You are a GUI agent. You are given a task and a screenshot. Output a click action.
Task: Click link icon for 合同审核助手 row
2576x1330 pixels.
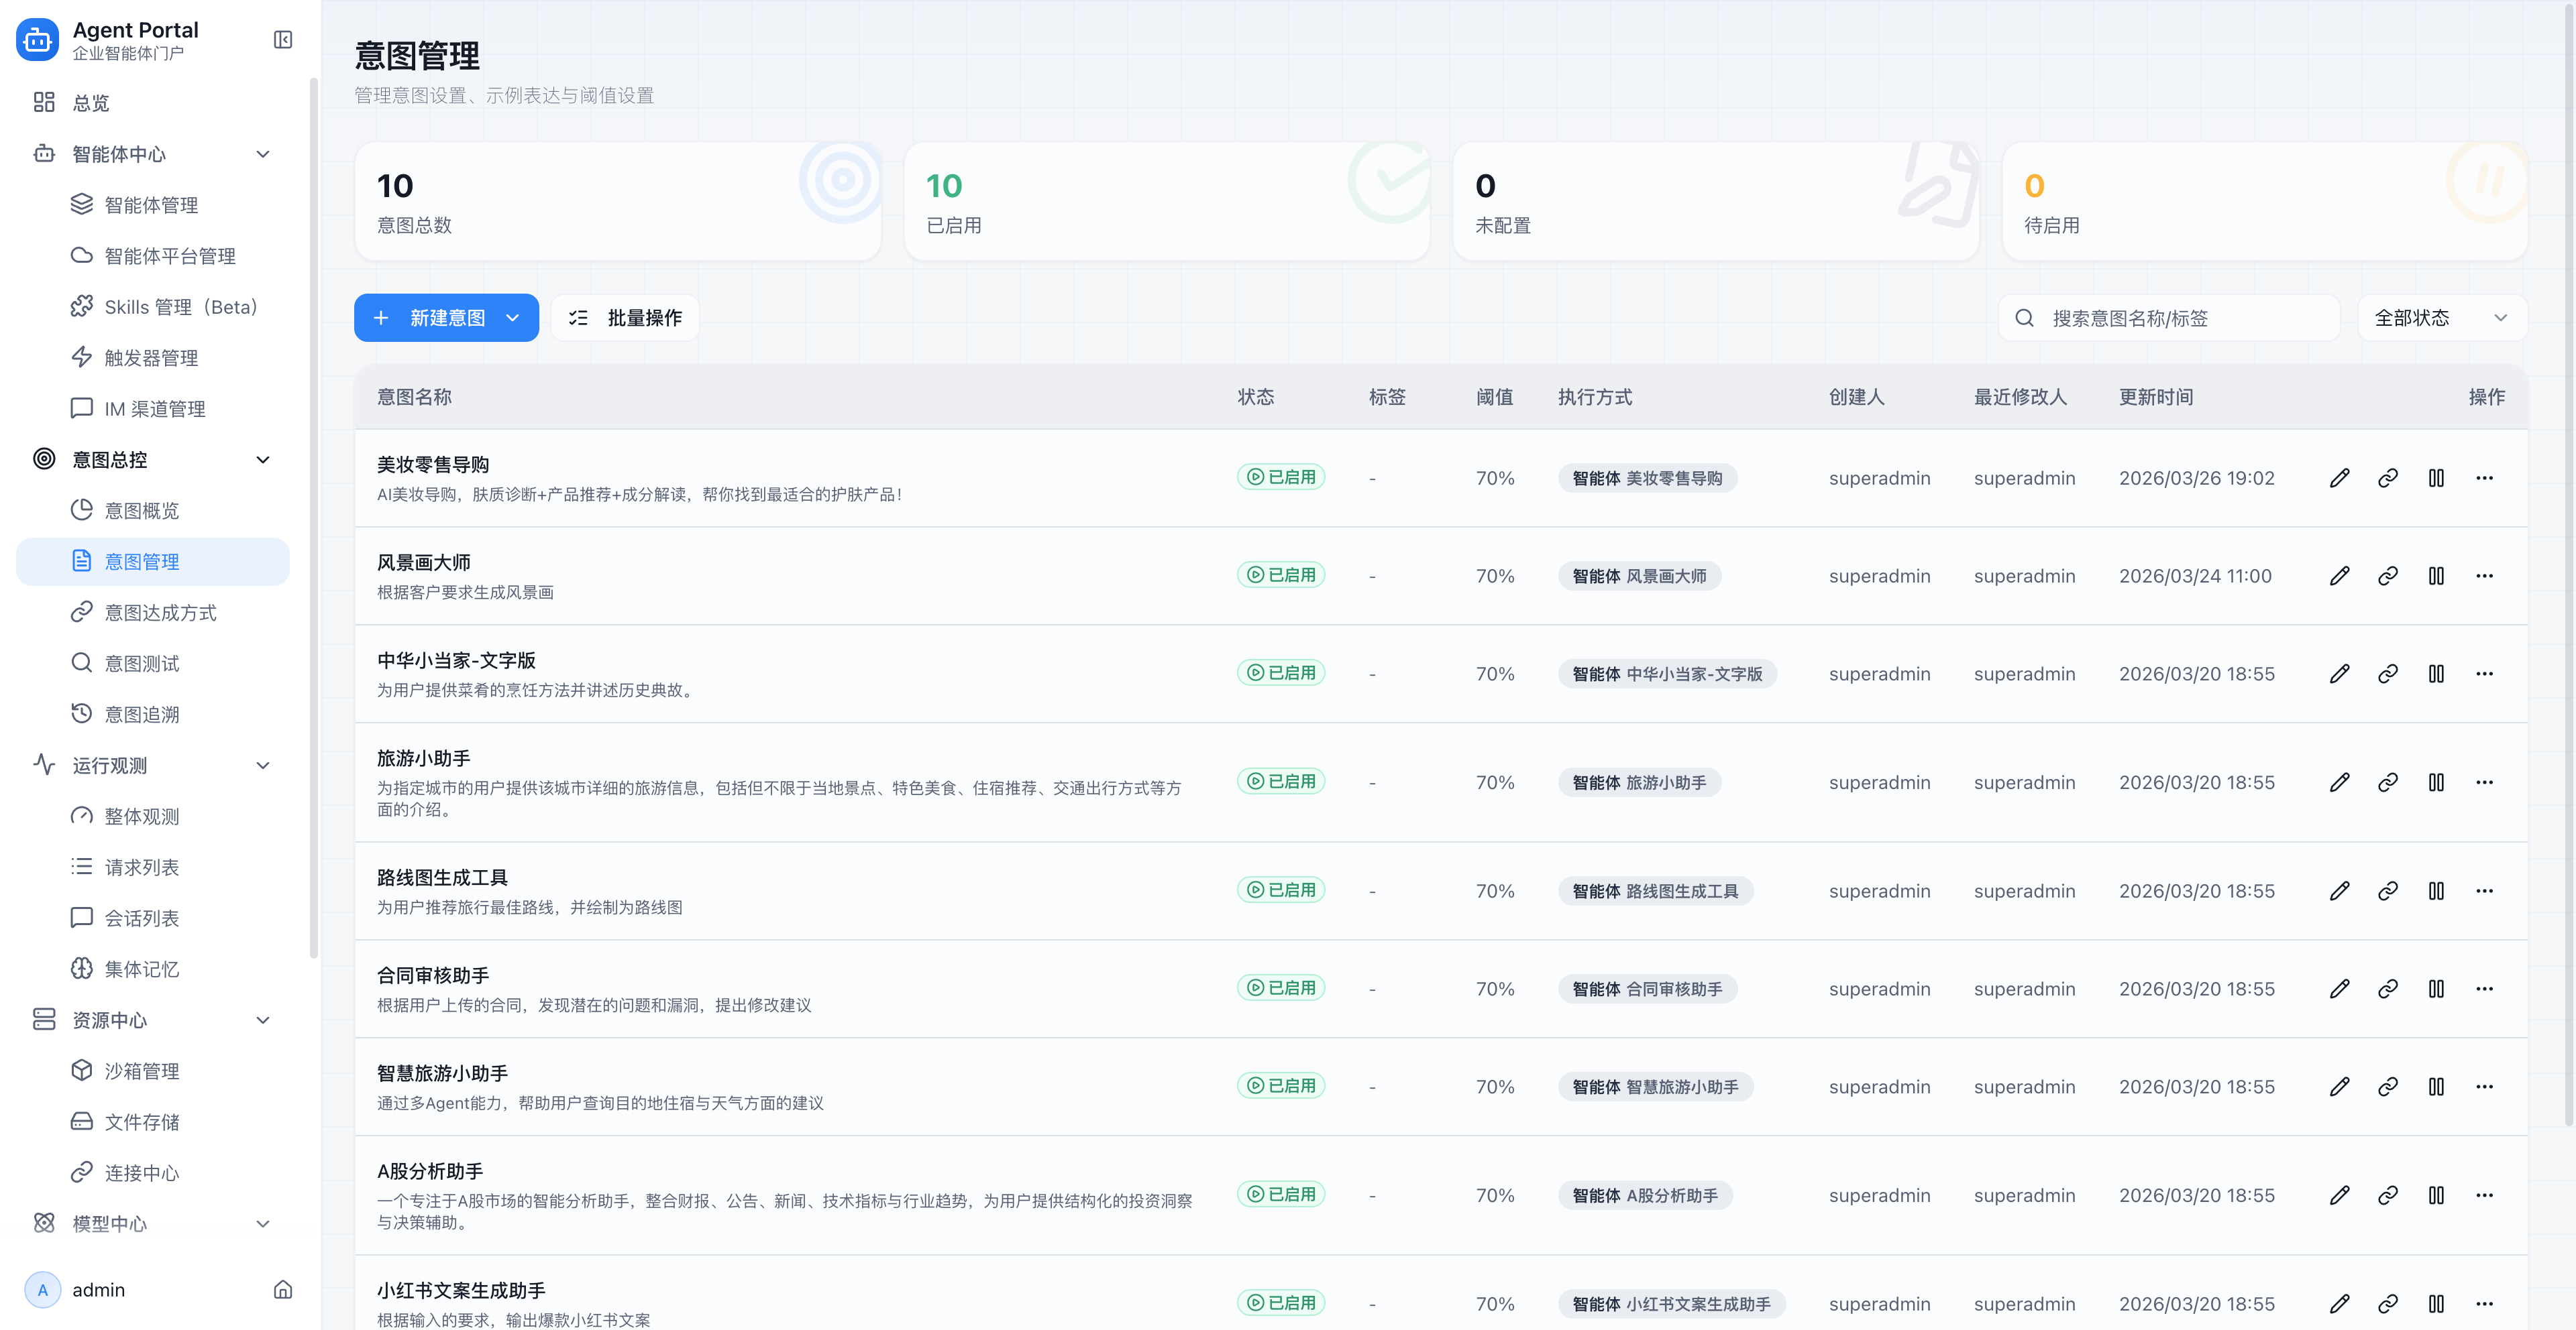pos(2387,988)
